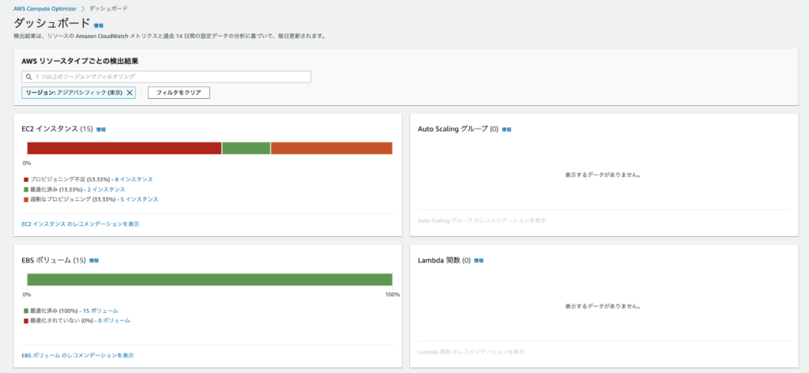This screenshot has height=373, width=809.
Task: Go to AWS Compute Optimizer breadcrumb
Action: 45,9
